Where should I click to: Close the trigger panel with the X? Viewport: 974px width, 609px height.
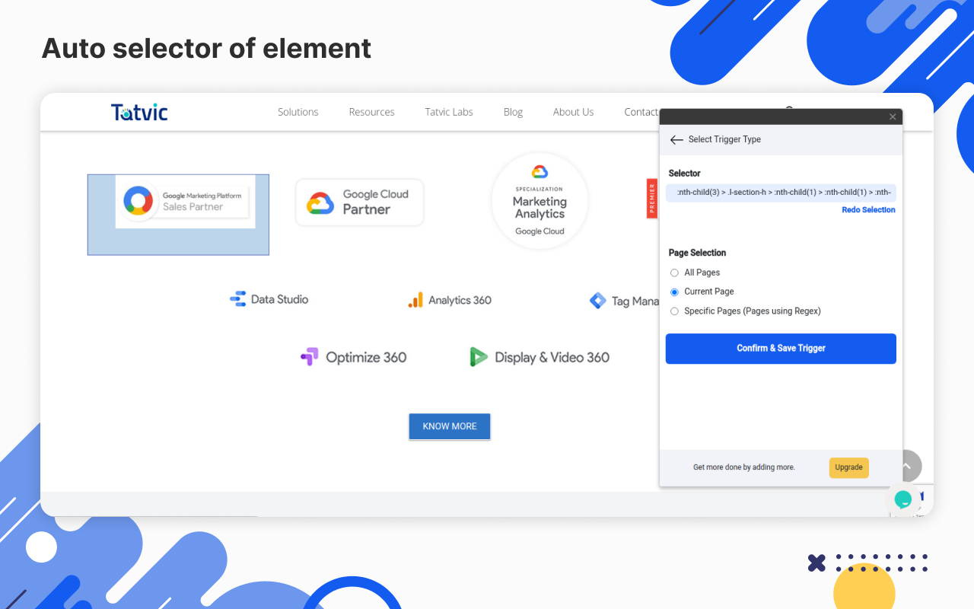pyautogui.click(x=893, y=116)
